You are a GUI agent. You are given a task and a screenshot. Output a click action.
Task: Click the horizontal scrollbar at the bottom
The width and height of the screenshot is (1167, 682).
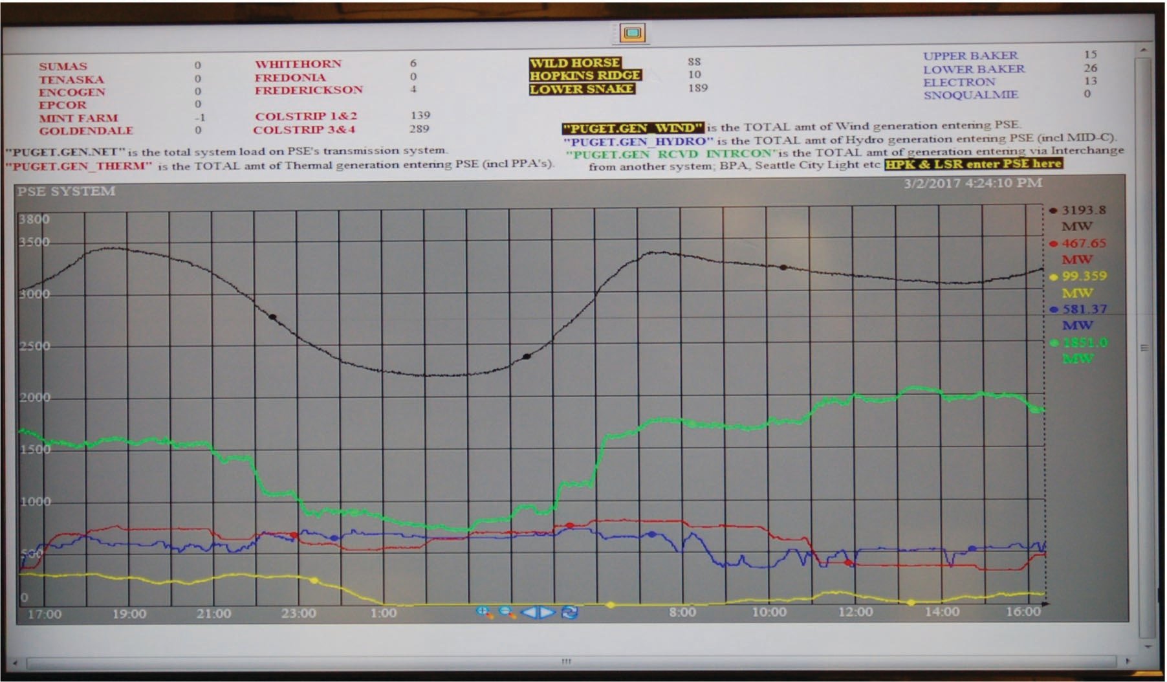(567, 662)
